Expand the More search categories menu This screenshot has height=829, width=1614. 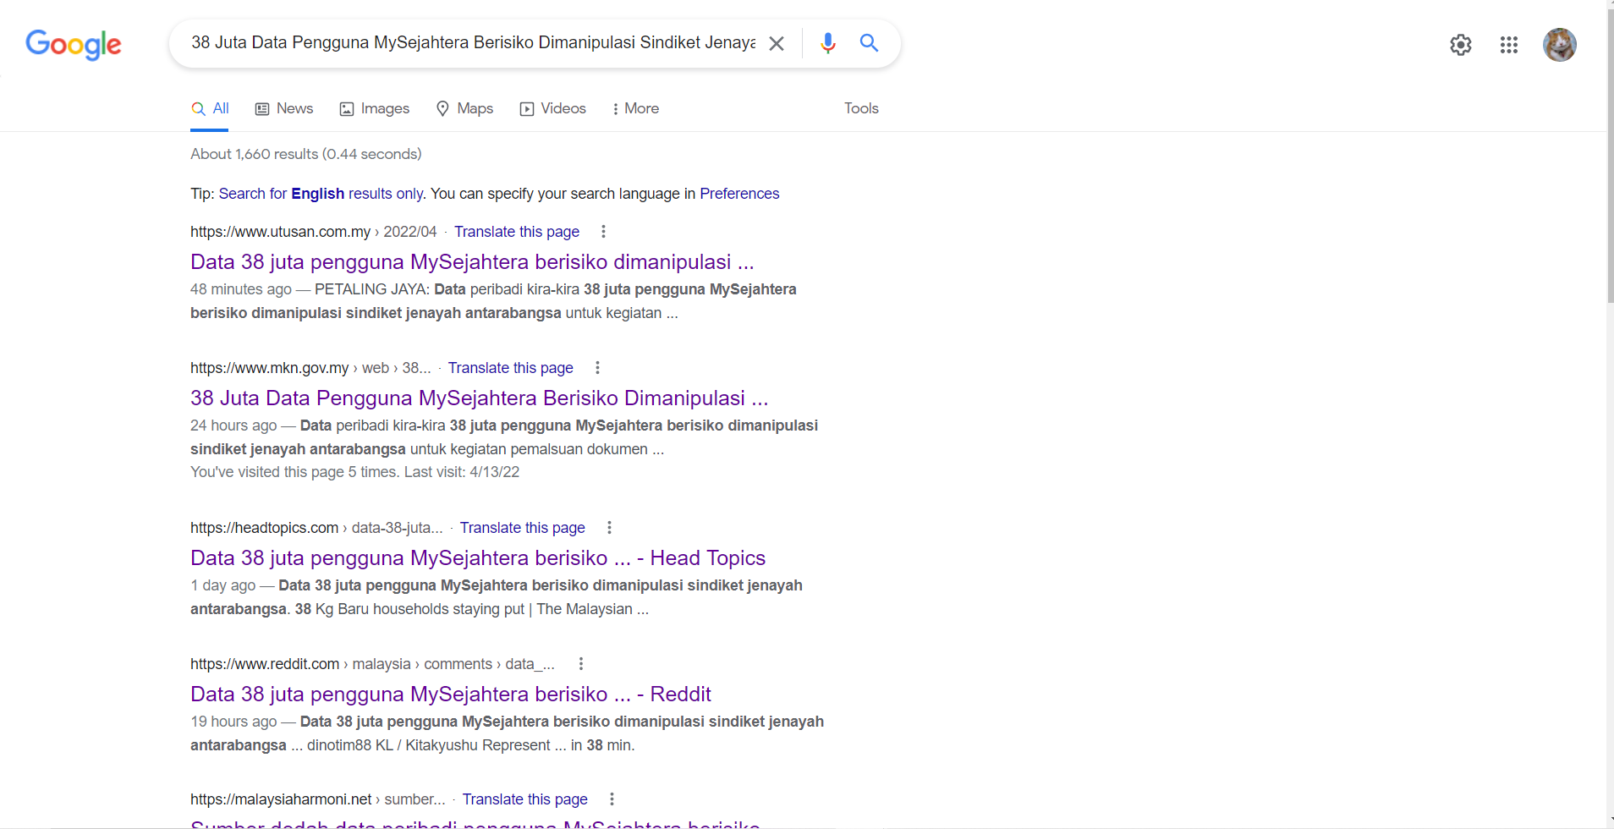click(x=635, y=108)
